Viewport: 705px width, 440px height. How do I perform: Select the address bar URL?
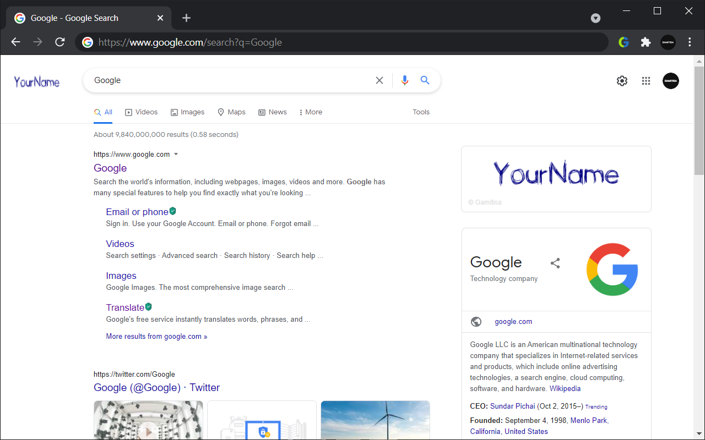[x=190, y=42]
